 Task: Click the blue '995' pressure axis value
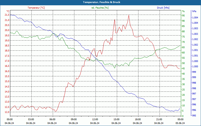click(194, 116)
